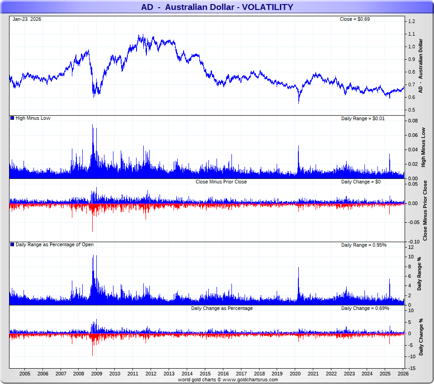Click the 'High Minus Low' legend label

[x=33, y=118]
